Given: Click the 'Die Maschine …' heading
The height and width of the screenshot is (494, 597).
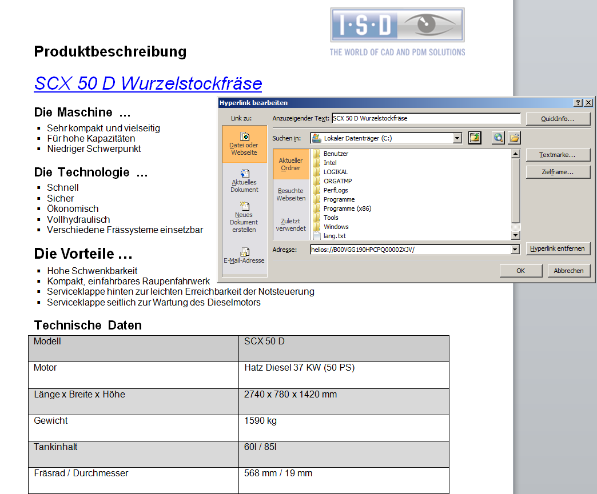Looking at the screenshot, I should pos(82,112).
